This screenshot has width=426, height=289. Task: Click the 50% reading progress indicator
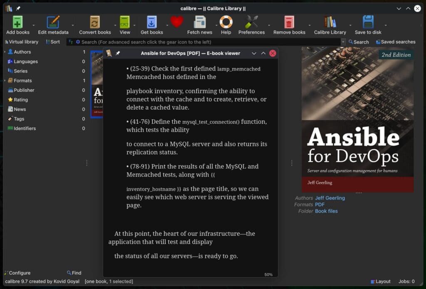268,274
